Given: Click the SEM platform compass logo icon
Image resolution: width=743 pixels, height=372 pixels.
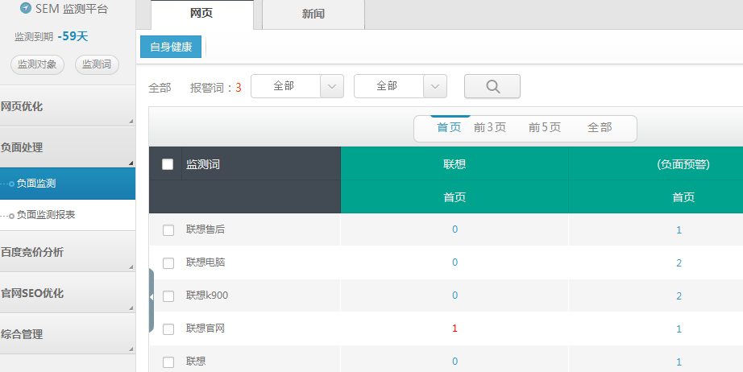Looking at the screenshot, I should coord(26,9).
